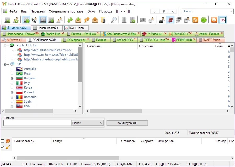235x167 pixels.
Task: Open the Обозреватель порталов menu
Action: click(x=66, y=11)
